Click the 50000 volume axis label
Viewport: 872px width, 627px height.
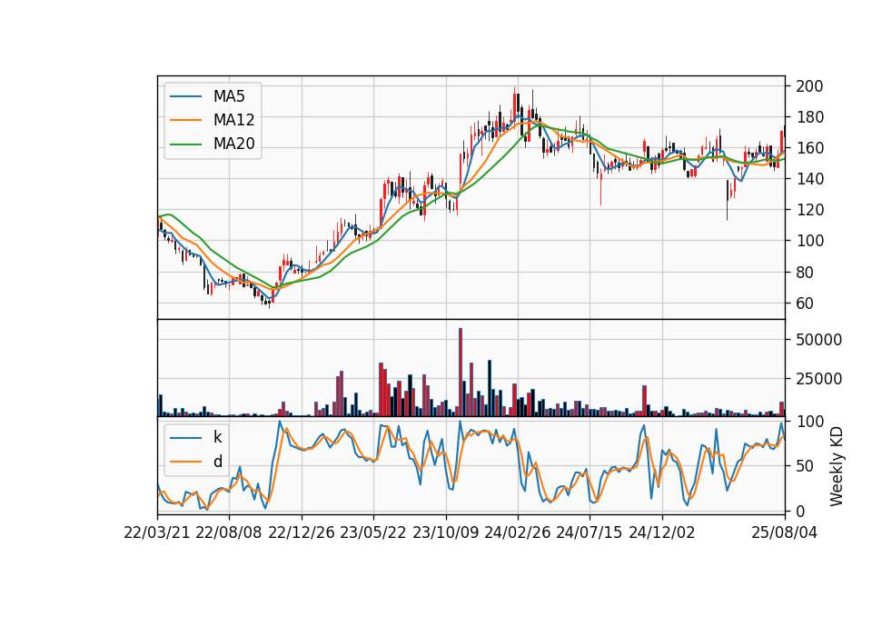818,340
